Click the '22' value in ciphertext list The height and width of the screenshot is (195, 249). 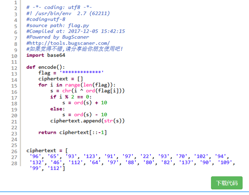(x=146, y=156)
